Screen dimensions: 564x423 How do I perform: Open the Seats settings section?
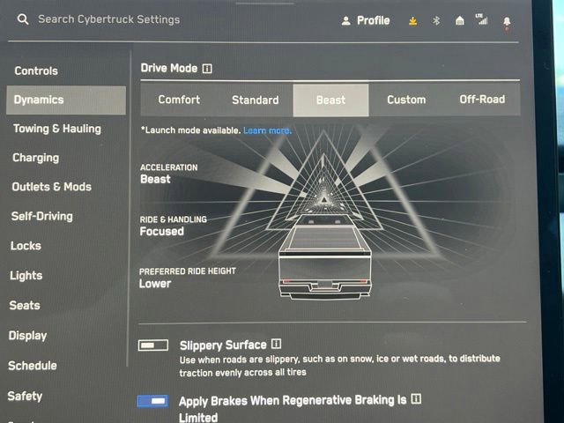[x=25, y=306]
